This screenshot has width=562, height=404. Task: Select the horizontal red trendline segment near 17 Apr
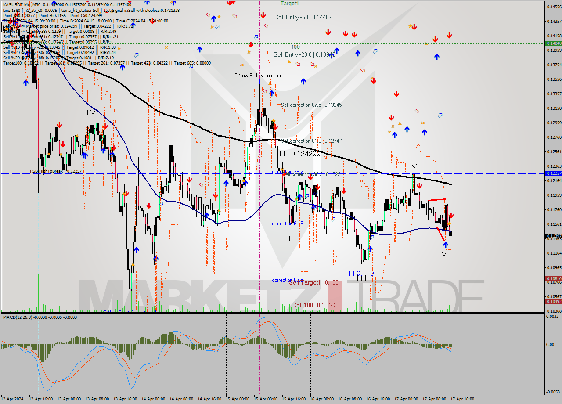[x=437, y=200]
